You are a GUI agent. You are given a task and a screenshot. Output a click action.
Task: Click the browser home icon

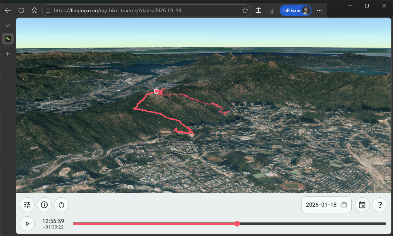35,10
